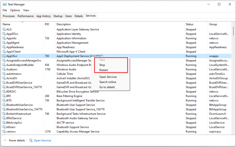Image resolution: width=236 pixels, height=147 pixels.
Task: Click the BthAvctpSvc gear icon
Action: pos(4,123)
